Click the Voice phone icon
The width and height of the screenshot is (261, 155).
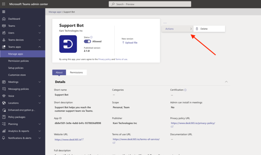pyautogui.click(x=4, y=96)
